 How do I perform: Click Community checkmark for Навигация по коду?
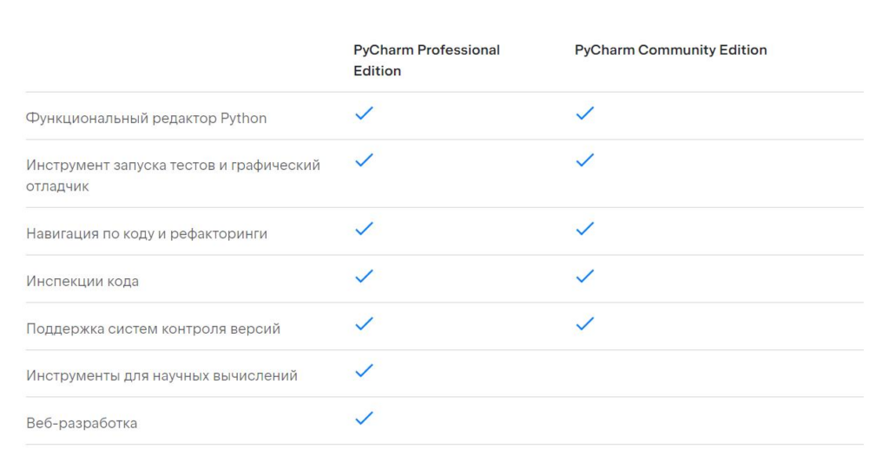click(584, 229)
